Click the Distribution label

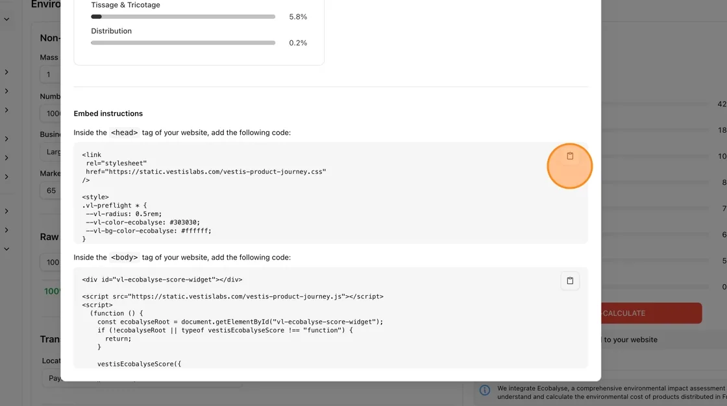tap(111, 31)
